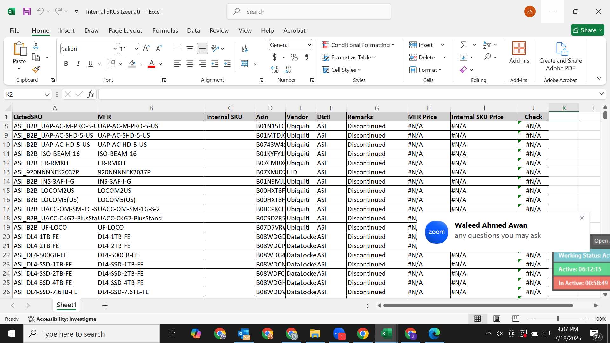Image resolution: width=610 pixels, height=343 pixels.
Task: Toggle Wrap Text option
Action: [245, 48]
